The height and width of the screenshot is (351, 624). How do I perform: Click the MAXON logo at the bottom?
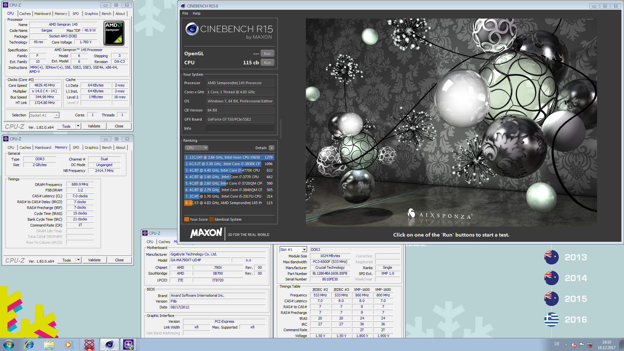(206, 233)
